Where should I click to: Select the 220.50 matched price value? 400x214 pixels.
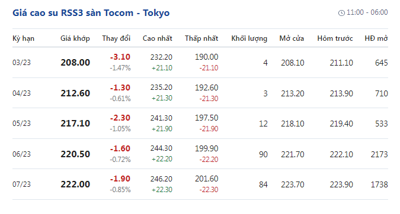coord(75,154)
